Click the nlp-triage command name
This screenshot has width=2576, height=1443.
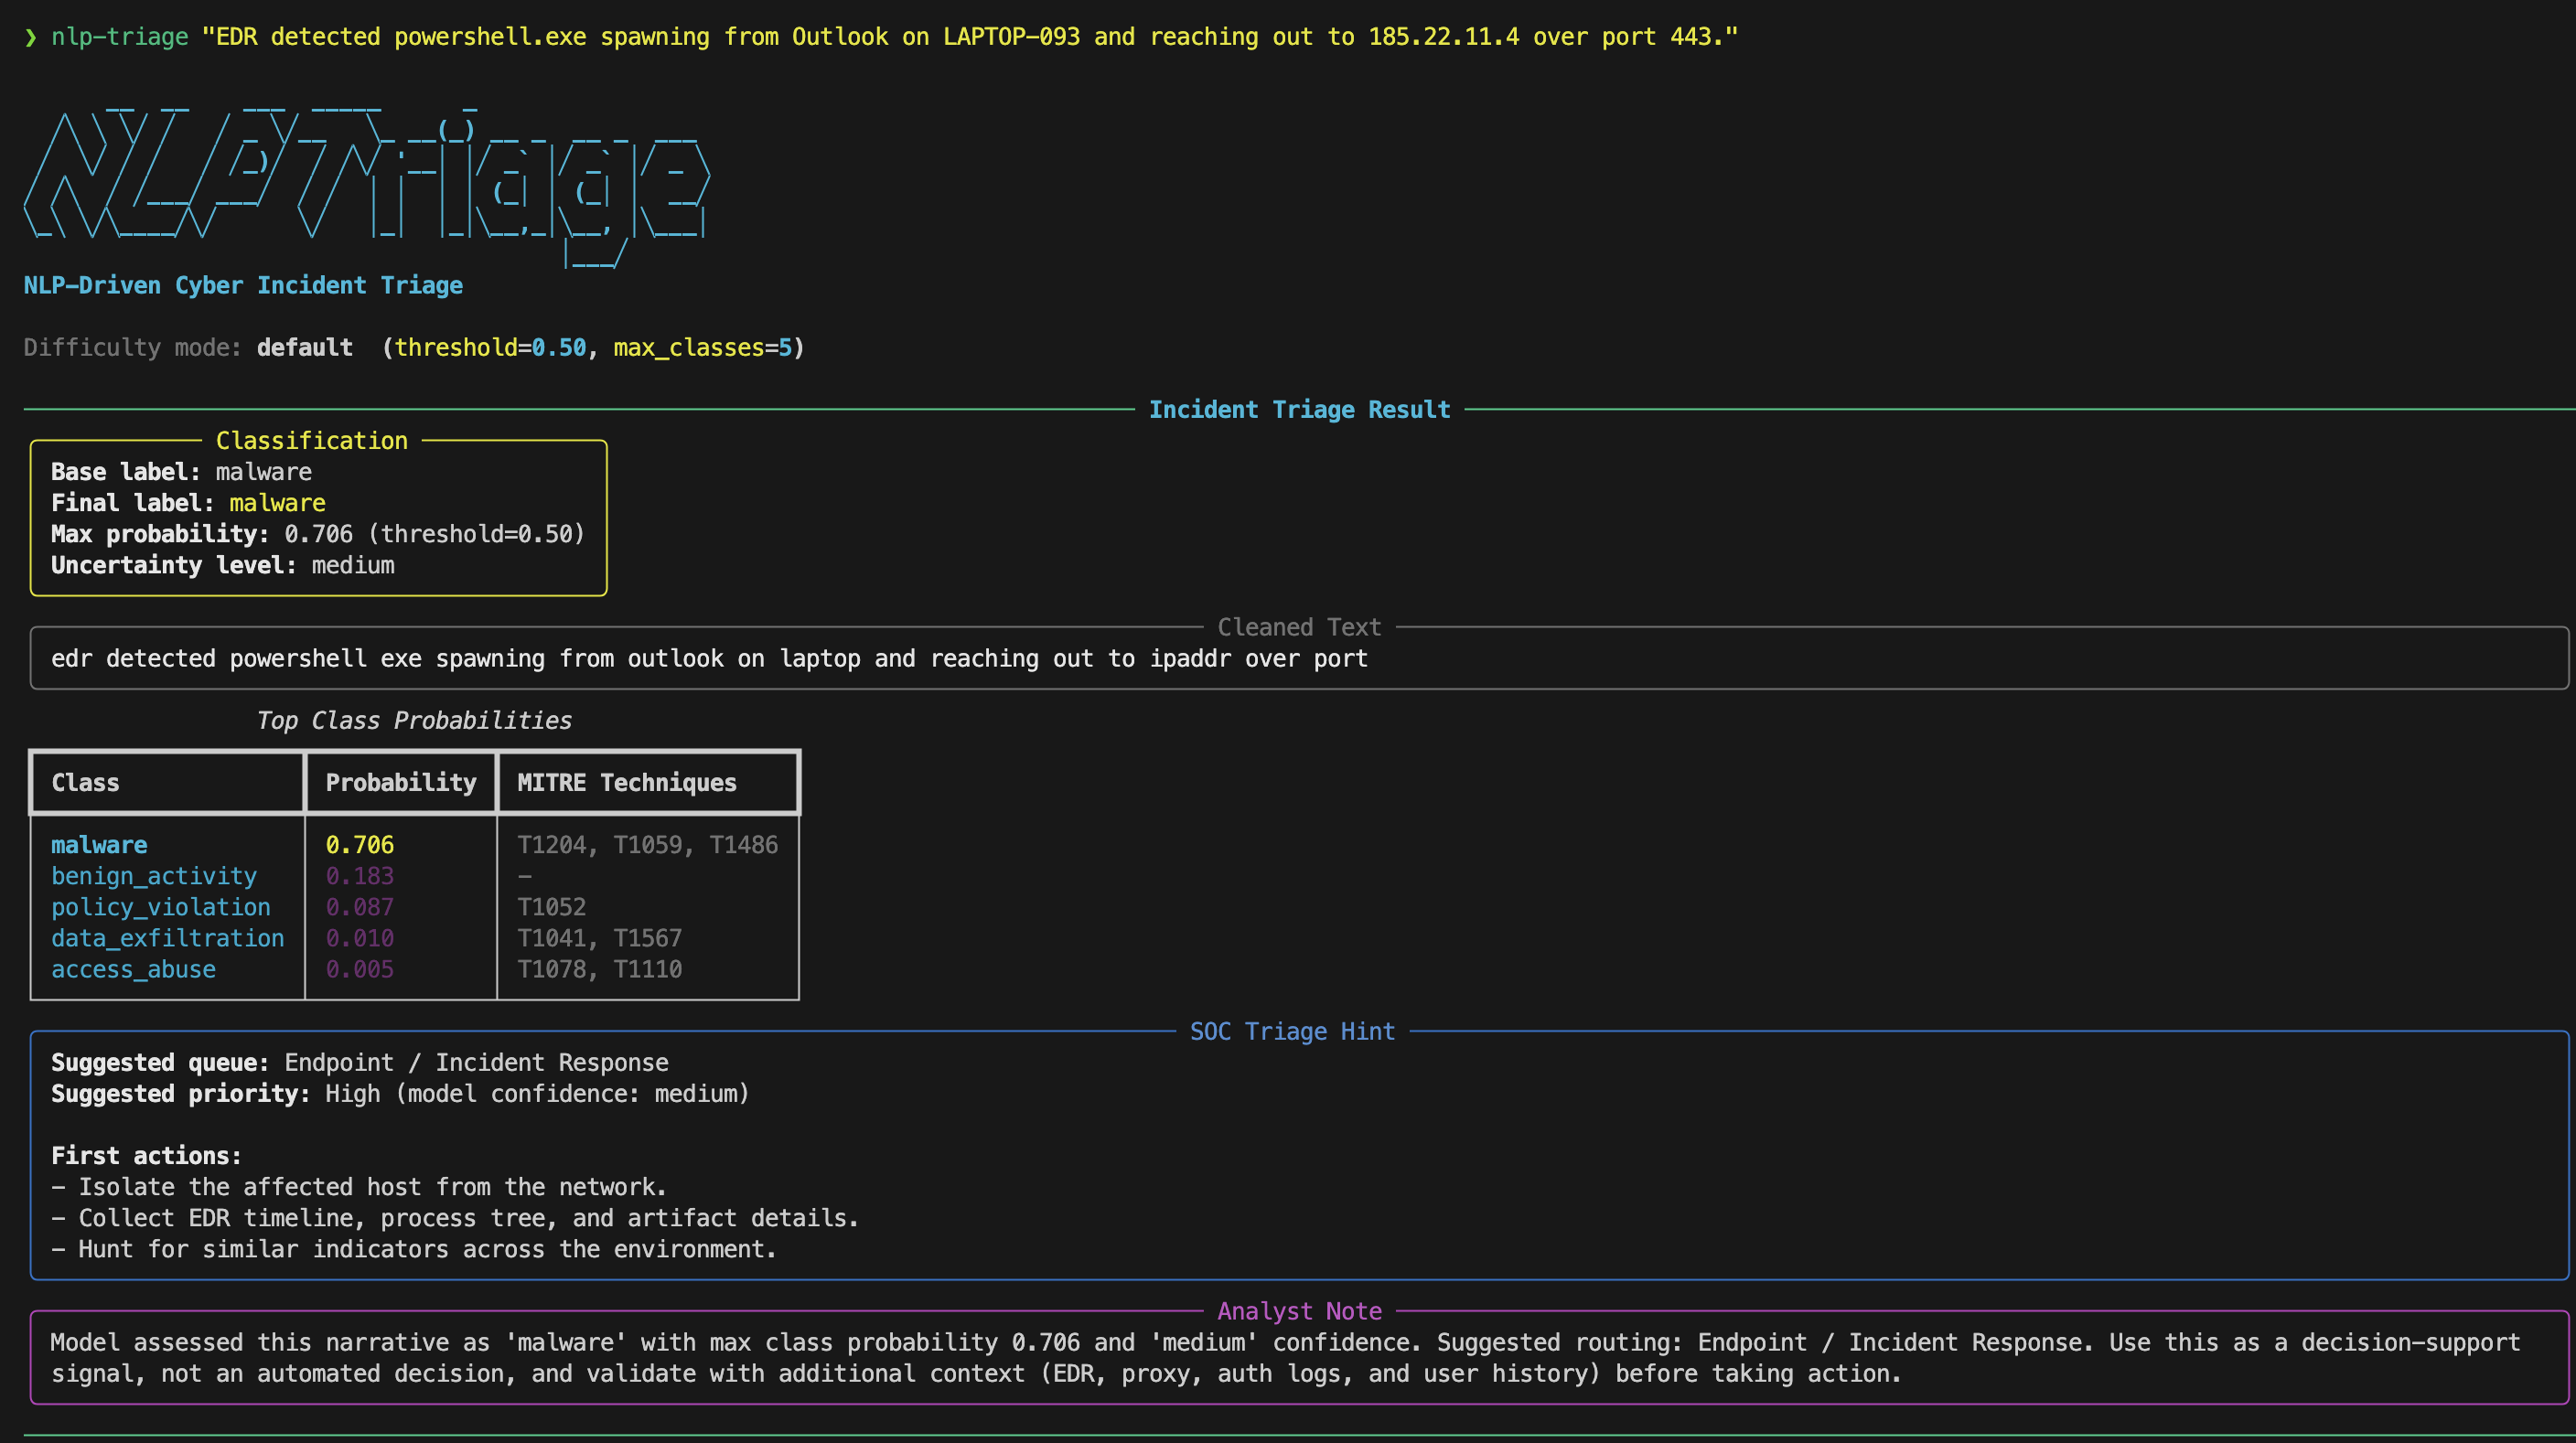click(x=120, y=37)
